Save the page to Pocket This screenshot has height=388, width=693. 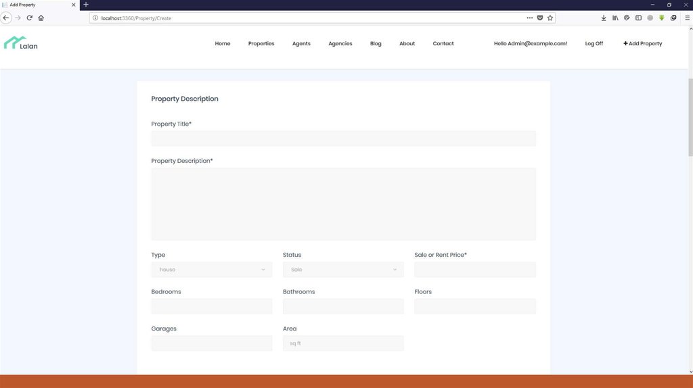coord(539,18)
